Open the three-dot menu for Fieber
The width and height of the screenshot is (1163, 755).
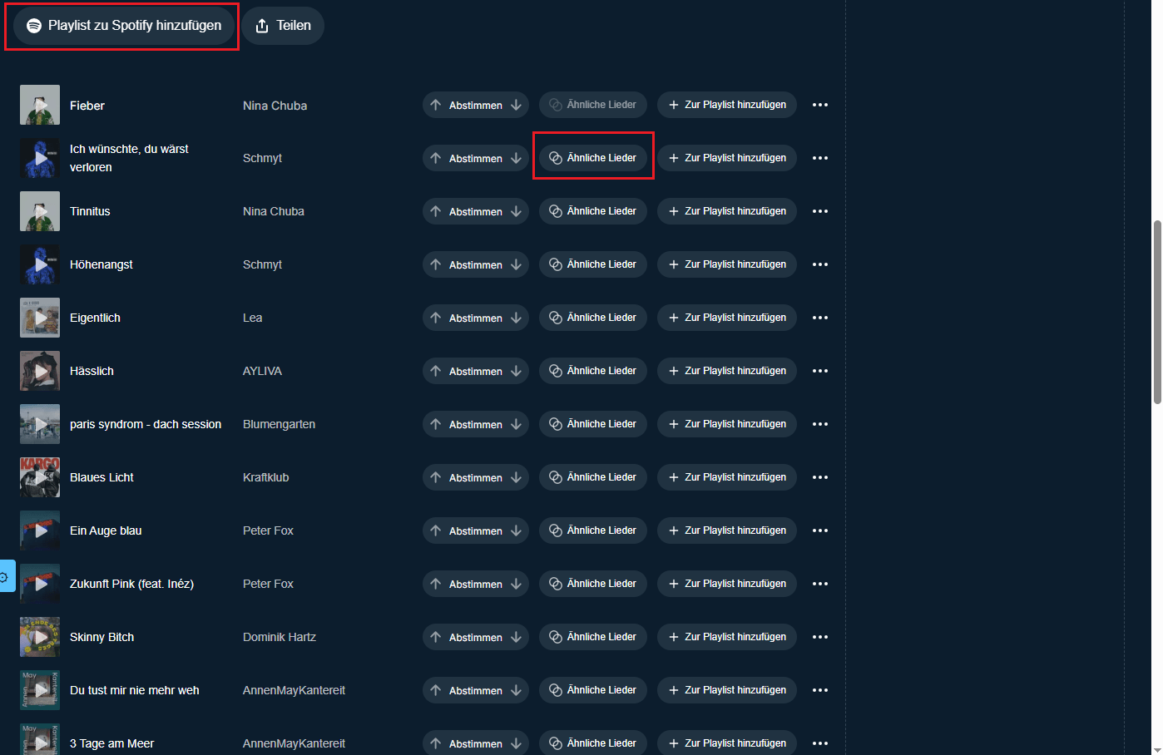(820, 105)
